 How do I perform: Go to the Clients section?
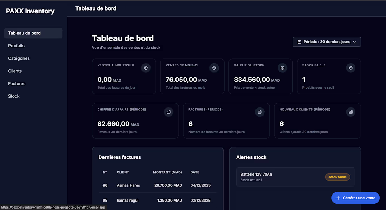tap(15, 71)
